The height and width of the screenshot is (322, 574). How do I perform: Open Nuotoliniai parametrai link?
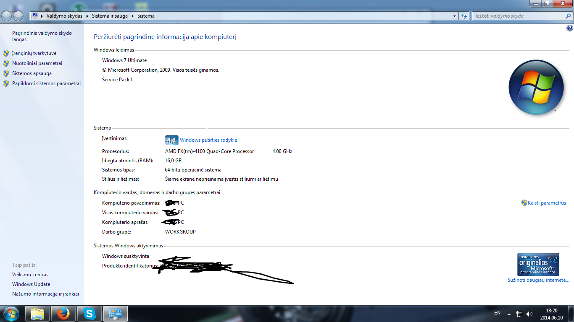pyautogui.click(x=37, y=63)
